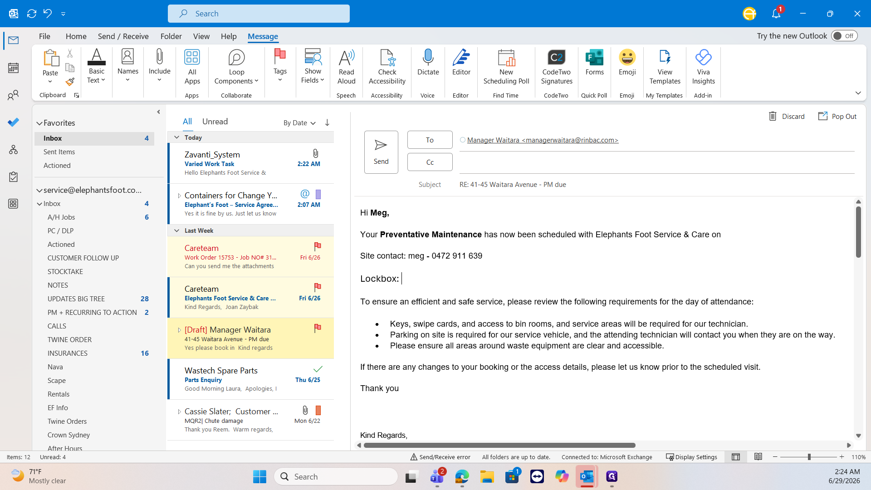
Task: Switch to Normal view layout in status bar
Action: [736, 457]
